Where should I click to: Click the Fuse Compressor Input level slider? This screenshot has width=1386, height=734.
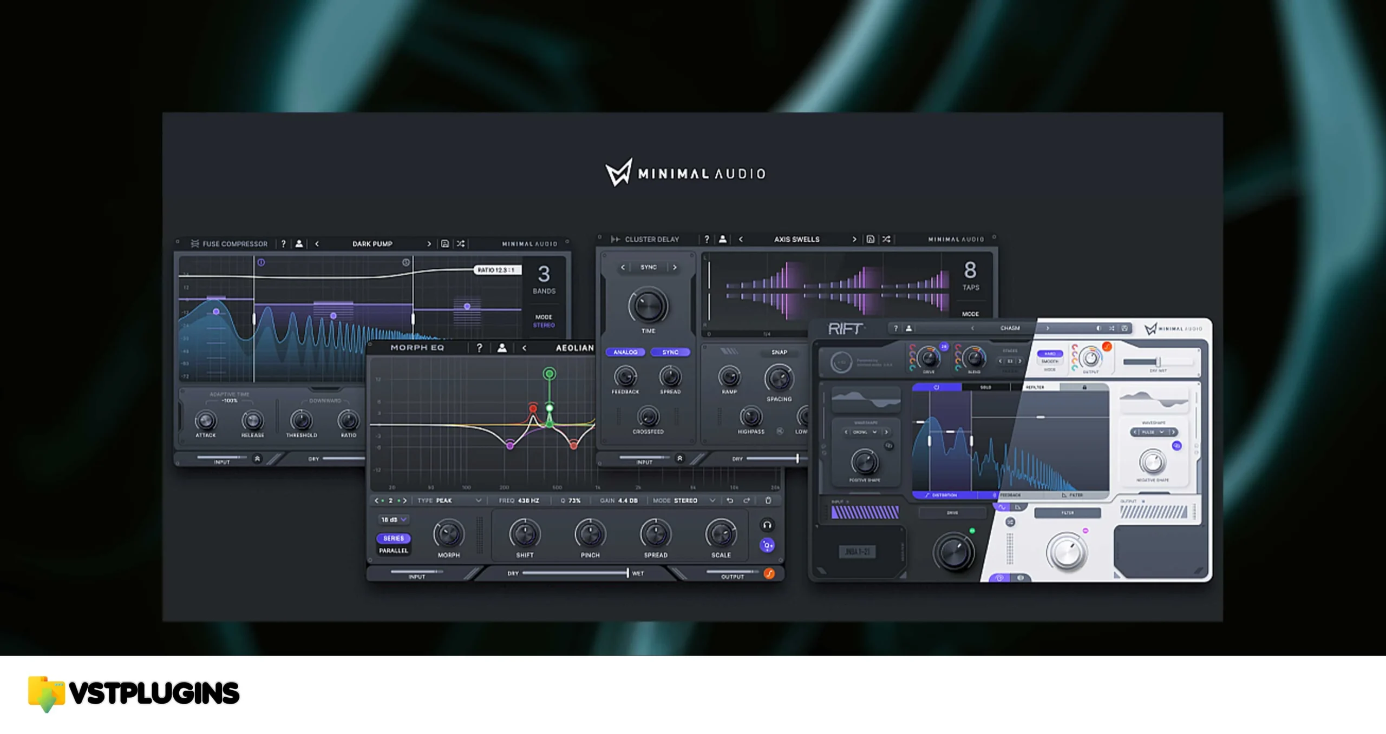222,458
